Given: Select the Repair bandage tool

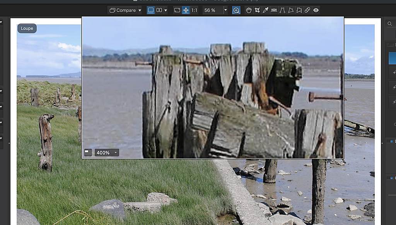Looking at the screenshot, I should (307, 10).
